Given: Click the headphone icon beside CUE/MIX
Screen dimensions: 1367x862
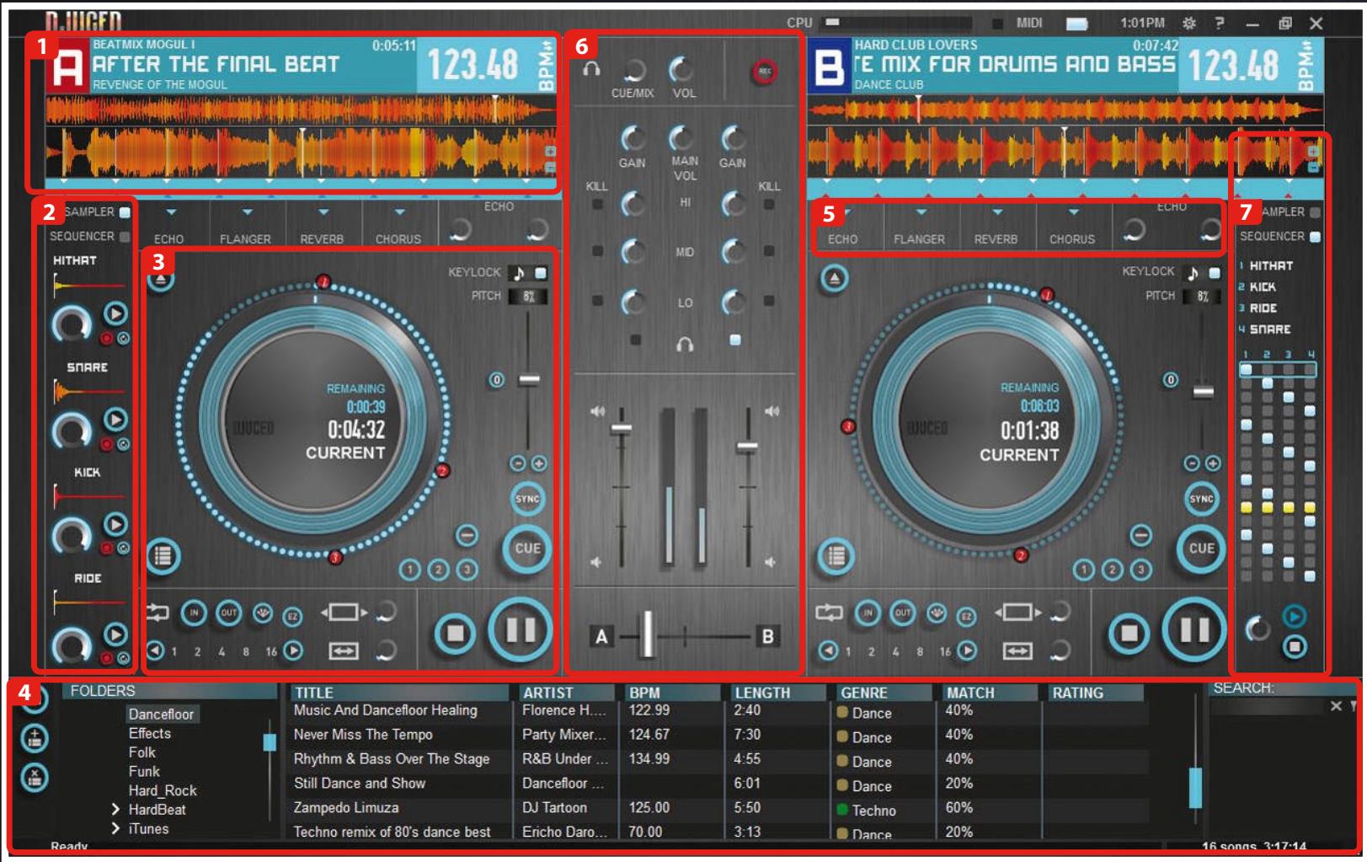Looking at the screenshot, I should tap(591, 69).
